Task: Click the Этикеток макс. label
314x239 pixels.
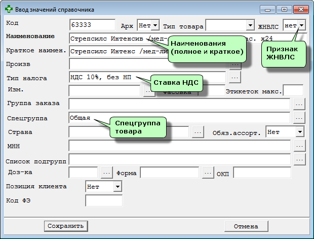Action: 254,91
